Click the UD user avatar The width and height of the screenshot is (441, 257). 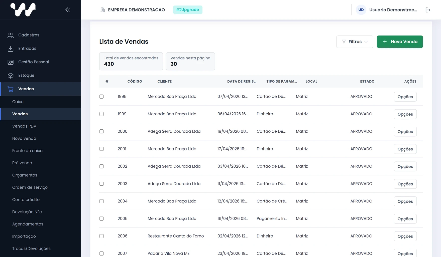361,10
